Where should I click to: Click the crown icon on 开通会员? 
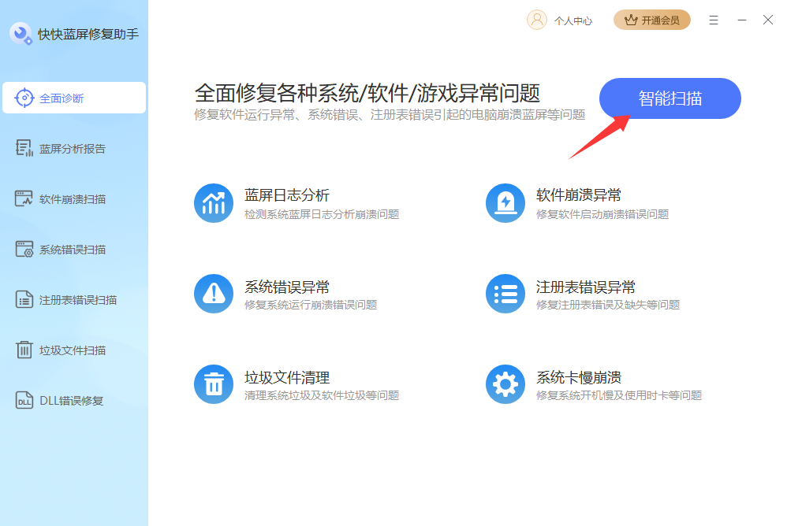point(630,20)
